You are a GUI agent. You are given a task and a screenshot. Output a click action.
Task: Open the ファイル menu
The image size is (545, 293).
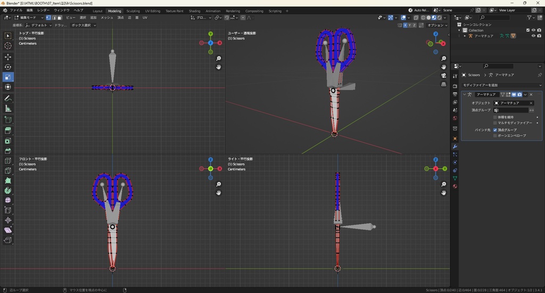pyautogui.click(x=16, y=10)
